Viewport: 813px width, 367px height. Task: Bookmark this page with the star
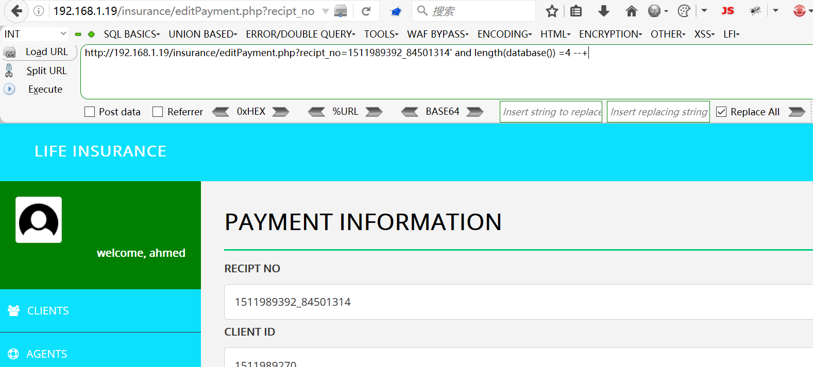click(x=552, y=11)
